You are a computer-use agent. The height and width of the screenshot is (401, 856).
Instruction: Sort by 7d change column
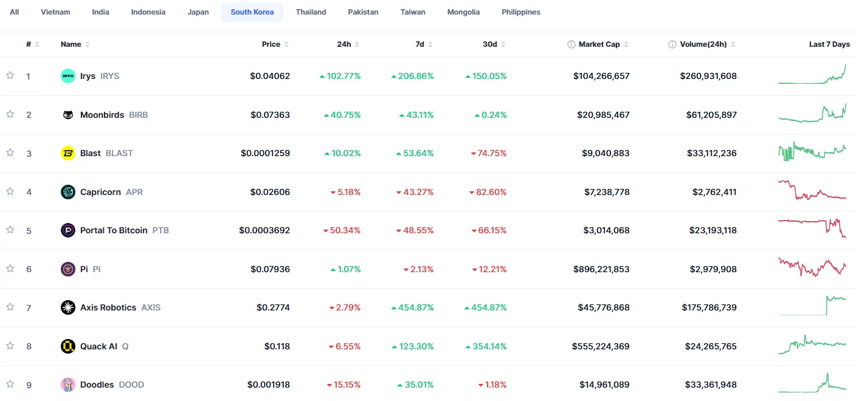pyautogui.click(x=424, y=44)
